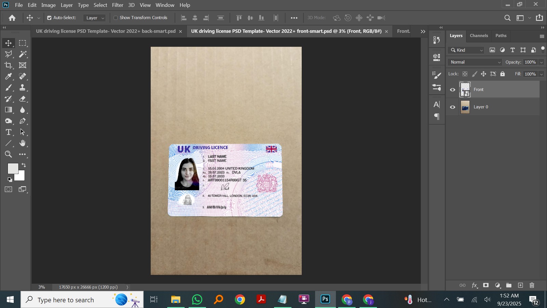This screenshot has height=308, width=547.
Task: Switch to the Channels tab
Action: (479, 36)
